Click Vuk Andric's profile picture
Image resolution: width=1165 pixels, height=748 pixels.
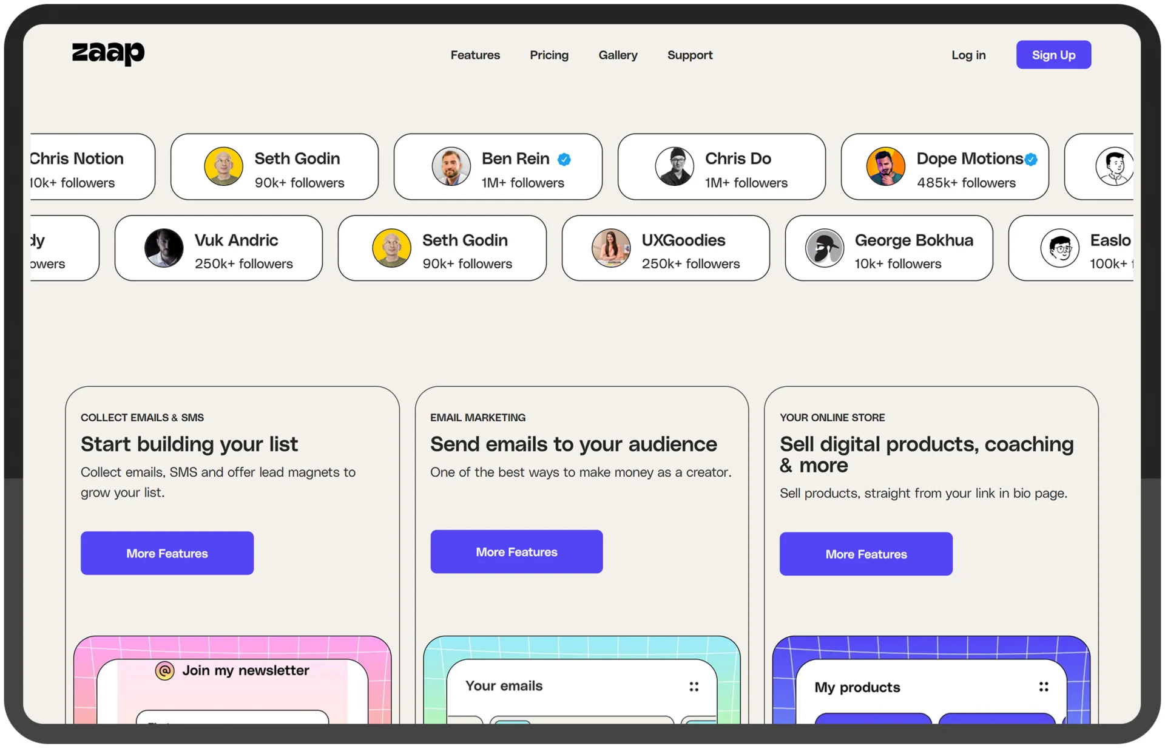(164, 248)
